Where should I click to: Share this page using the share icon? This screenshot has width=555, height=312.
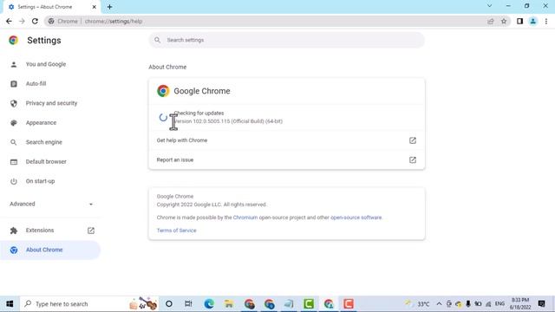[491, 21]
